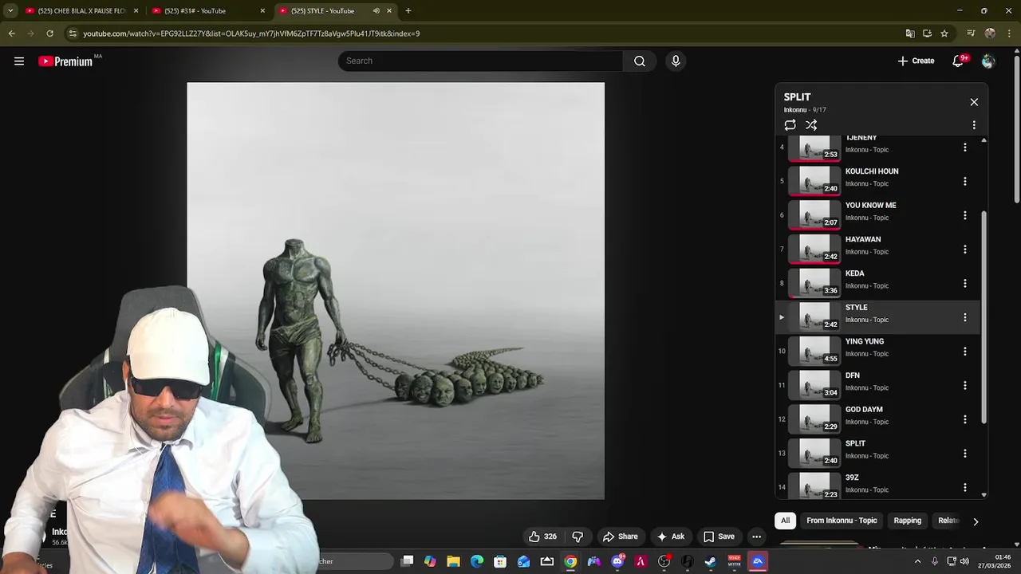Select DFN in the playlist

point(877,386)
